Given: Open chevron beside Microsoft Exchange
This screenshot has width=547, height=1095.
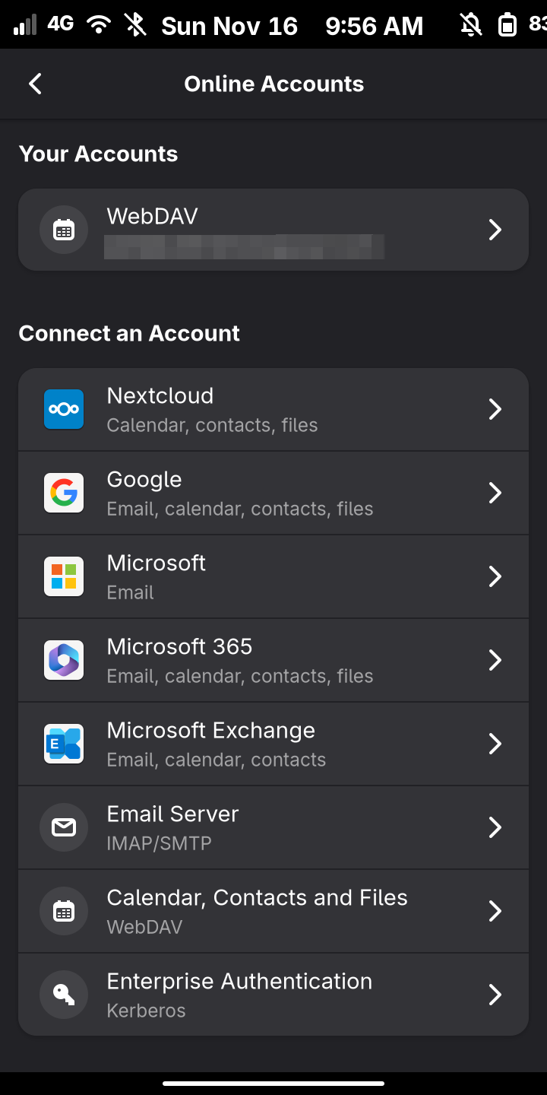Looking at the screenshot, I should click(x=495, y=744).
